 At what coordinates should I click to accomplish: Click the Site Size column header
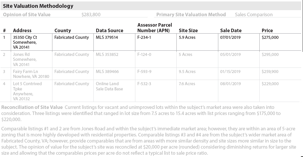click(x=188, y=30)
